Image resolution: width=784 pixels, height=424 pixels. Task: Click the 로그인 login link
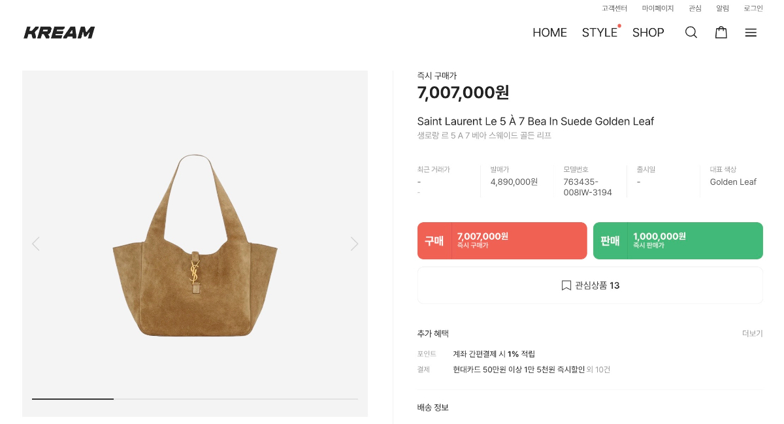(753, 8)
